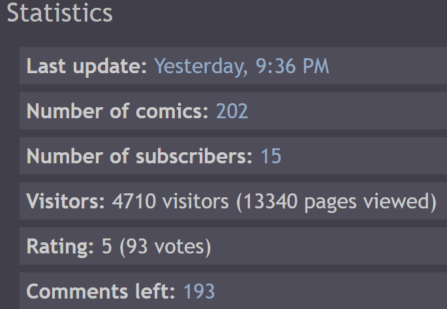Open the 193 comments count link

(x=199, y=291)
